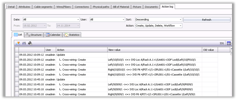Select the Update cell at 10:09:12
Screen dimensions: 237x100
pyautogui.click(x=82, y=55)
